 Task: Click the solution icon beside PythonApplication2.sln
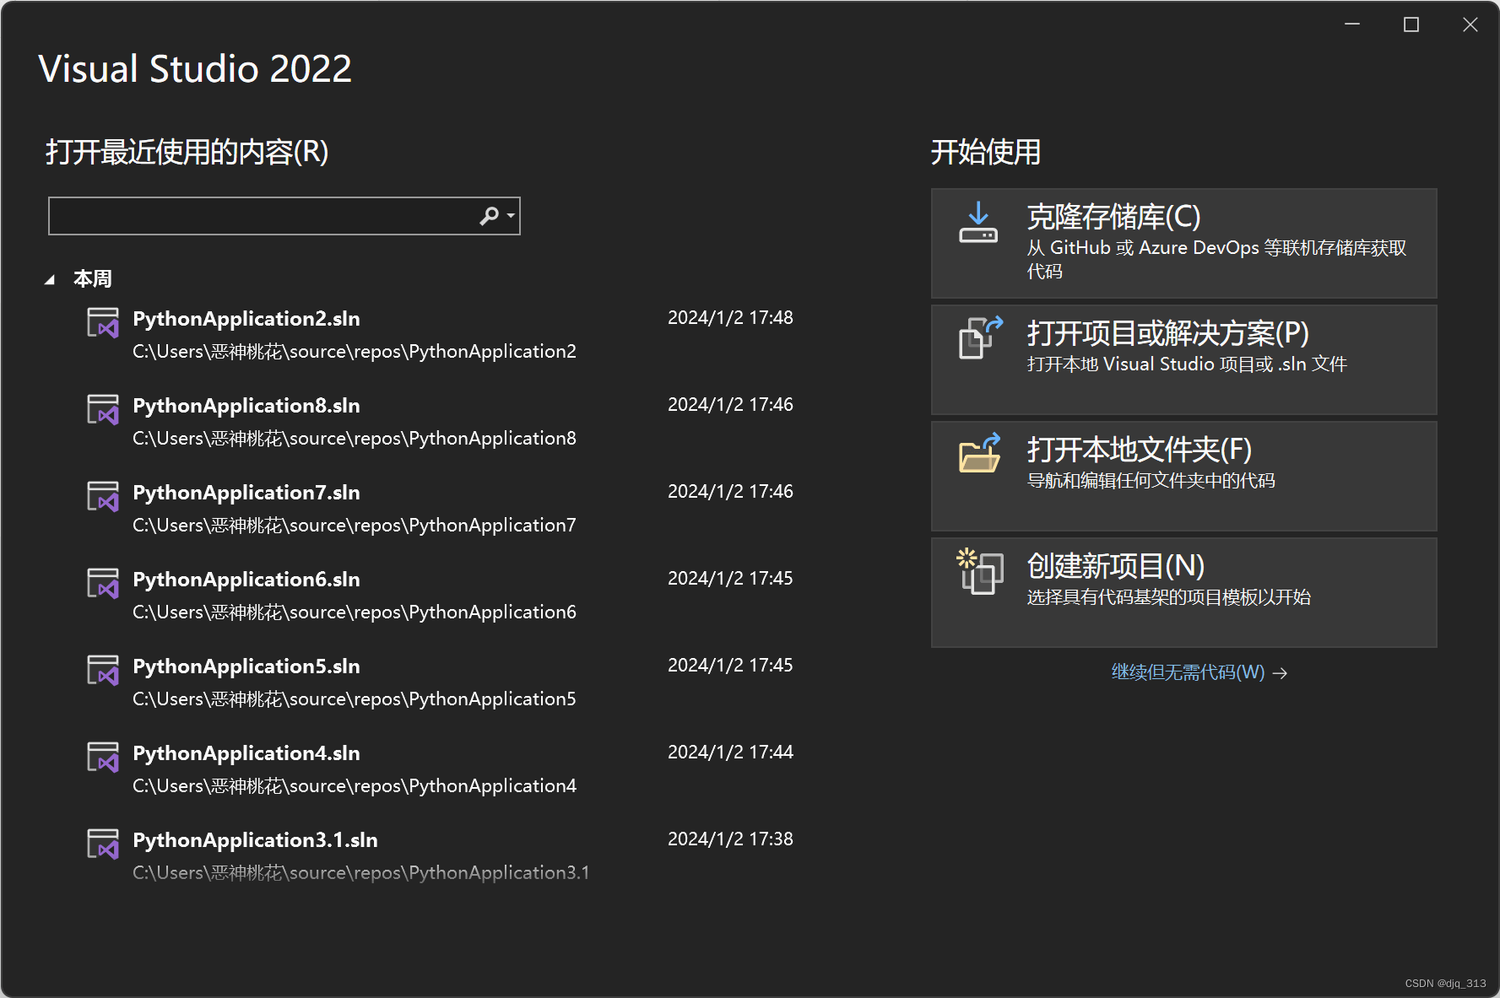pos(103,322)
